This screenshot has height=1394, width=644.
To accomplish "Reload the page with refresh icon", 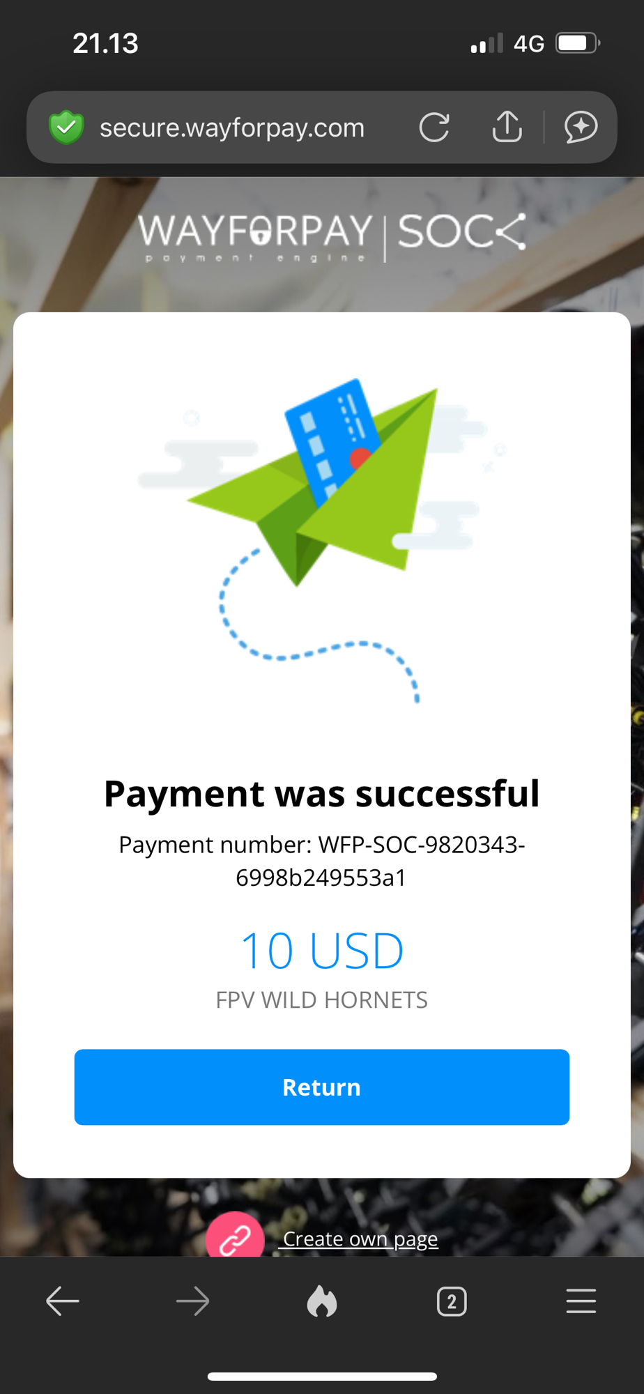I will [x=434, y=128].
